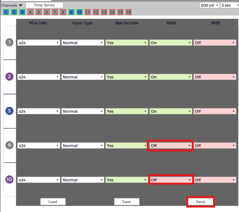
Task: Enable channel 6 in Channels bar
Action: point(47,12)
